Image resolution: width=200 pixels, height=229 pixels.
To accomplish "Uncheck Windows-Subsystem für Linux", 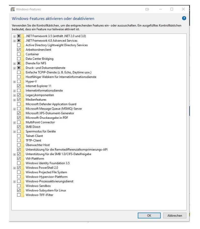I will point(19,190).
